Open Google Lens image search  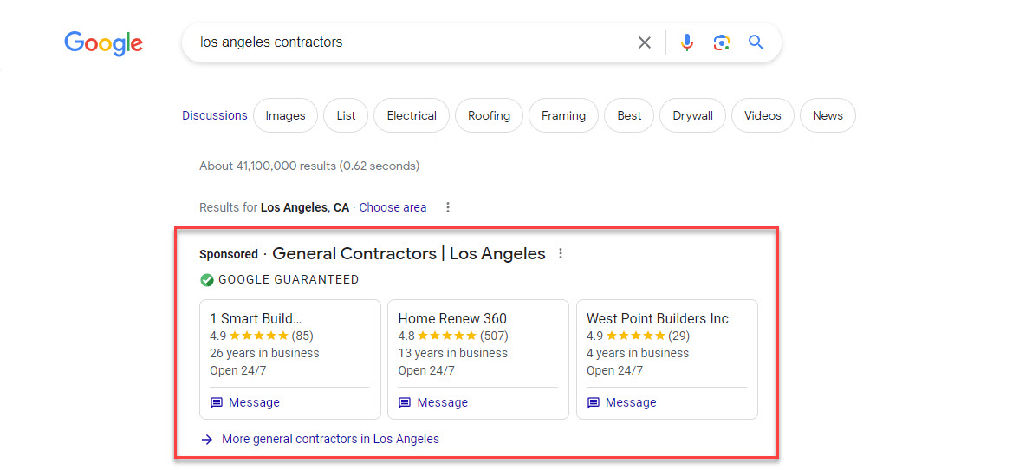[x=721, y=42]
